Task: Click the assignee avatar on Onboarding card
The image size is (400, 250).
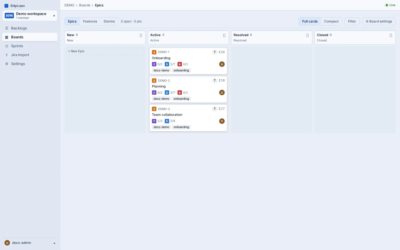Action: tap(222, 64)
